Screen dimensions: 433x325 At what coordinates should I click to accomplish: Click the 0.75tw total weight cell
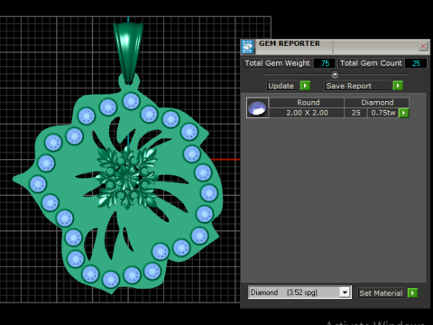(x=383, y=113)
